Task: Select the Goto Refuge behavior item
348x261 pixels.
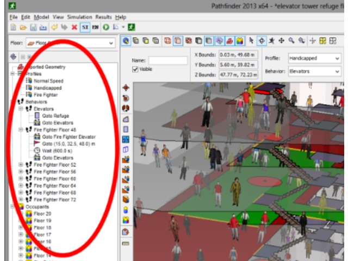Action: (56, 116)
